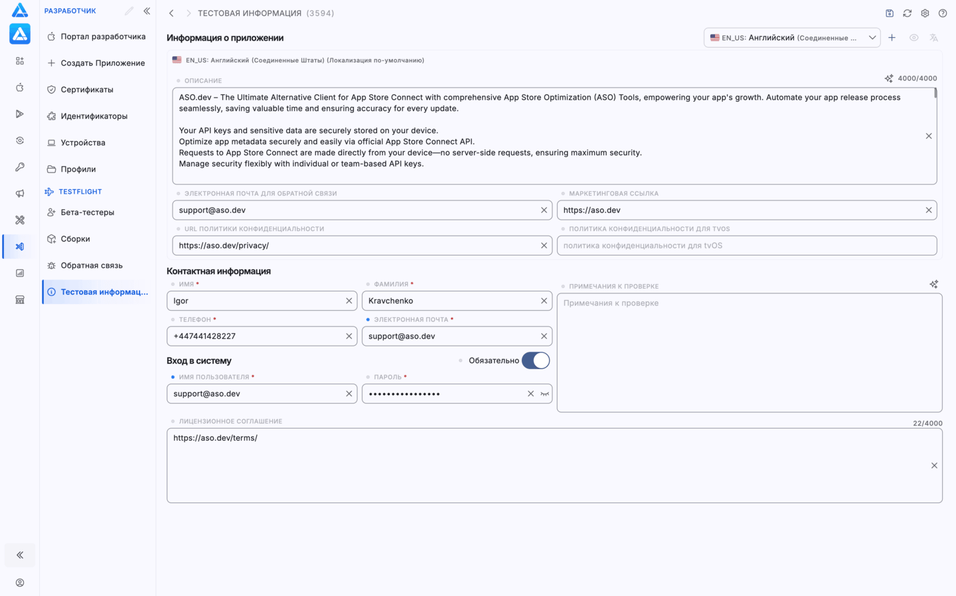Screen dimensions: 956x596
Task: Show the password with the eye icon
Action: tap(544, 394)
